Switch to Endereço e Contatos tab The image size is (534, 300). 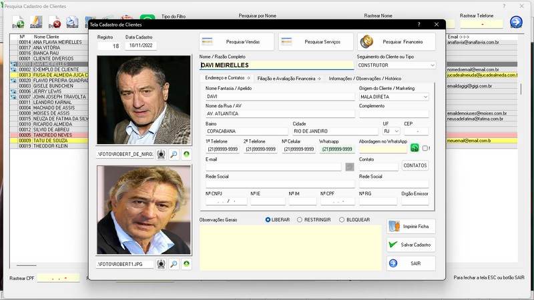coord(227,78)
